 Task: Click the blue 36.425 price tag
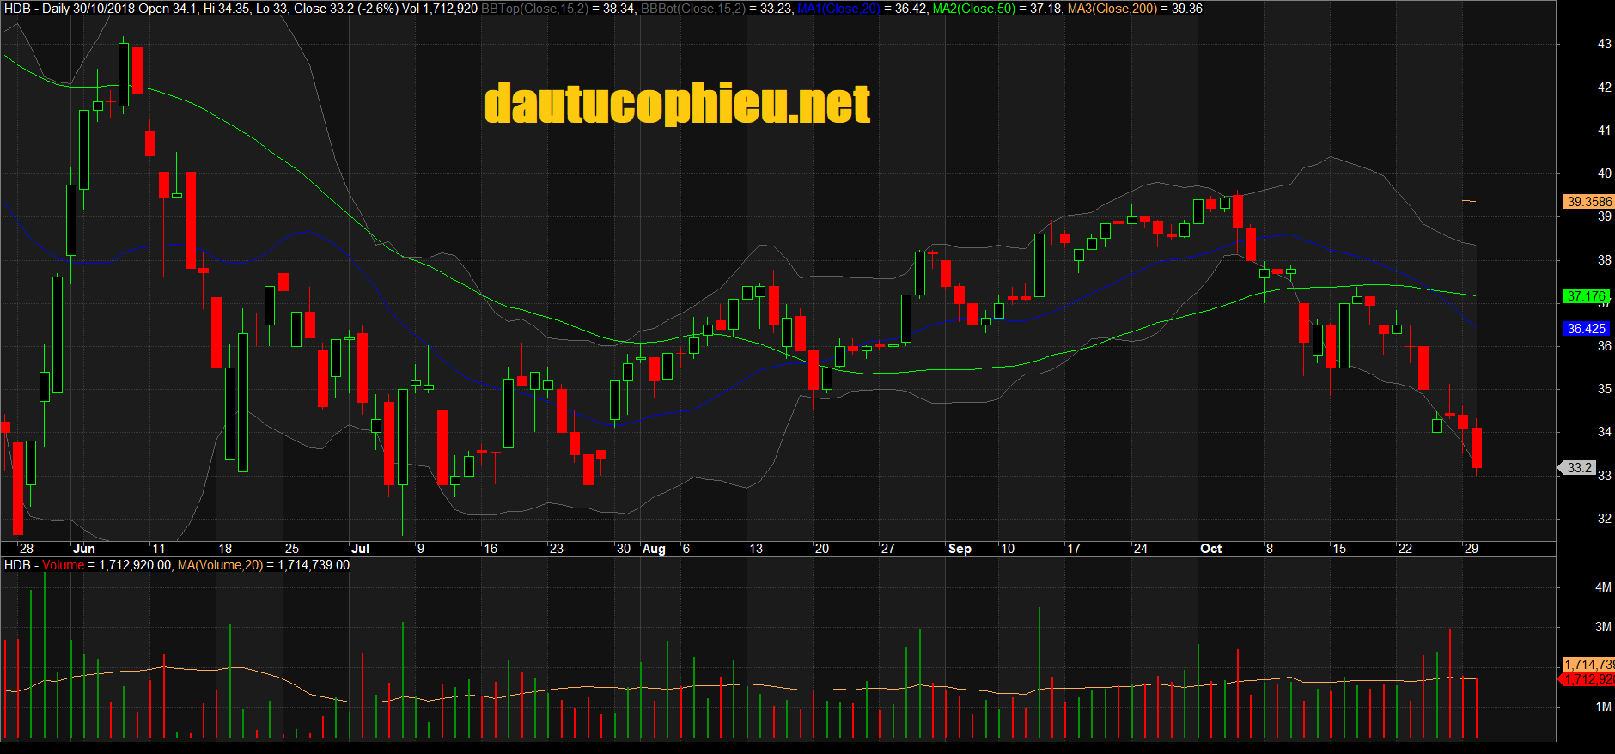(x=1586, y=329)
